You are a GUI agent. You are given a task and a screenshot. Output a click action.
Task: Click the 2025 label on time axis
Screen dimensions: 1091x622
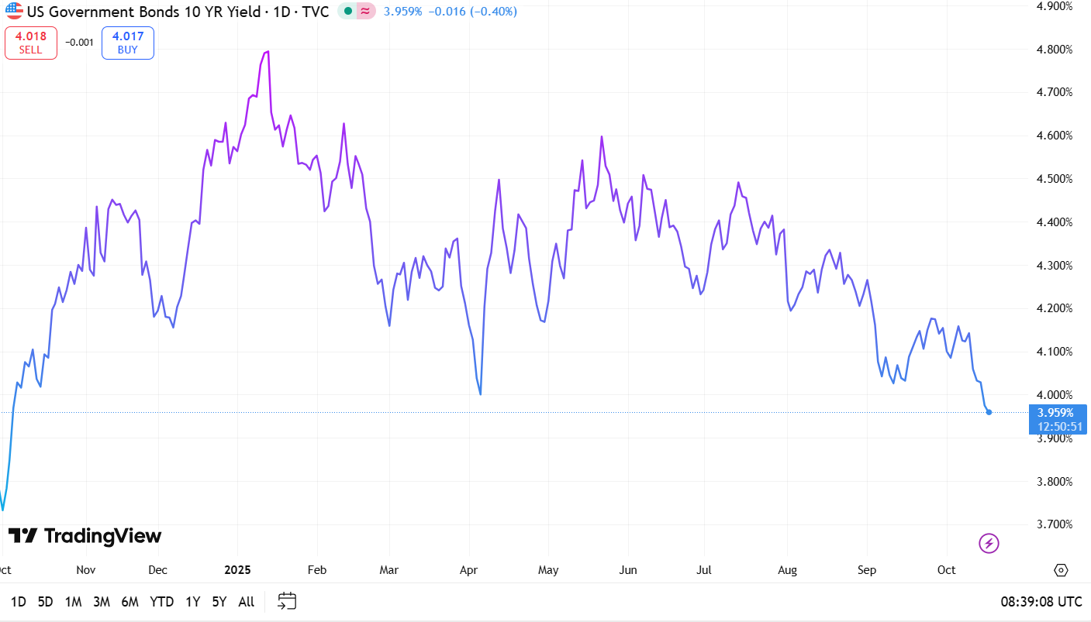pyautogui.click(x=238, y=570)
